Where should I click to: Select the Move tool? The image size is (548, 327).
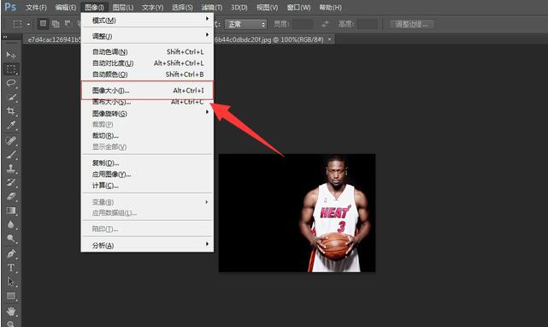(x=11, y=55)
